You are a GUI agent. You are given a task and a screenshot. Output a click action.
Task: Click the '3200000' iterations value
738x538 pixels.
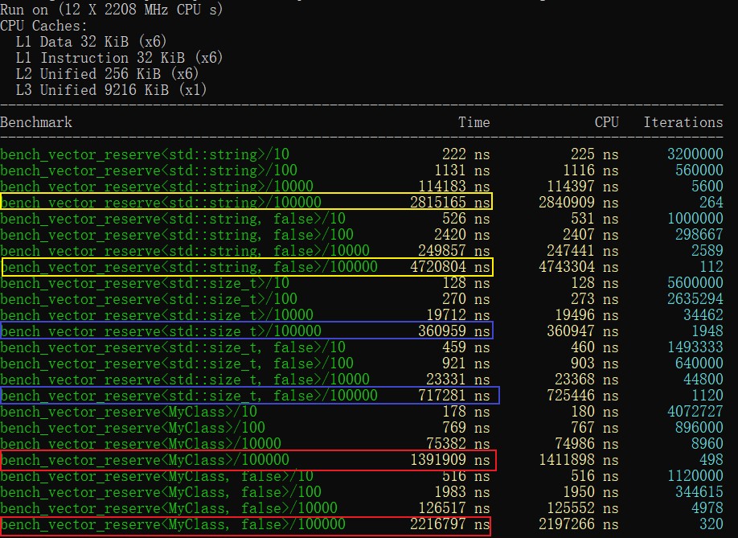tap(695, 154)
